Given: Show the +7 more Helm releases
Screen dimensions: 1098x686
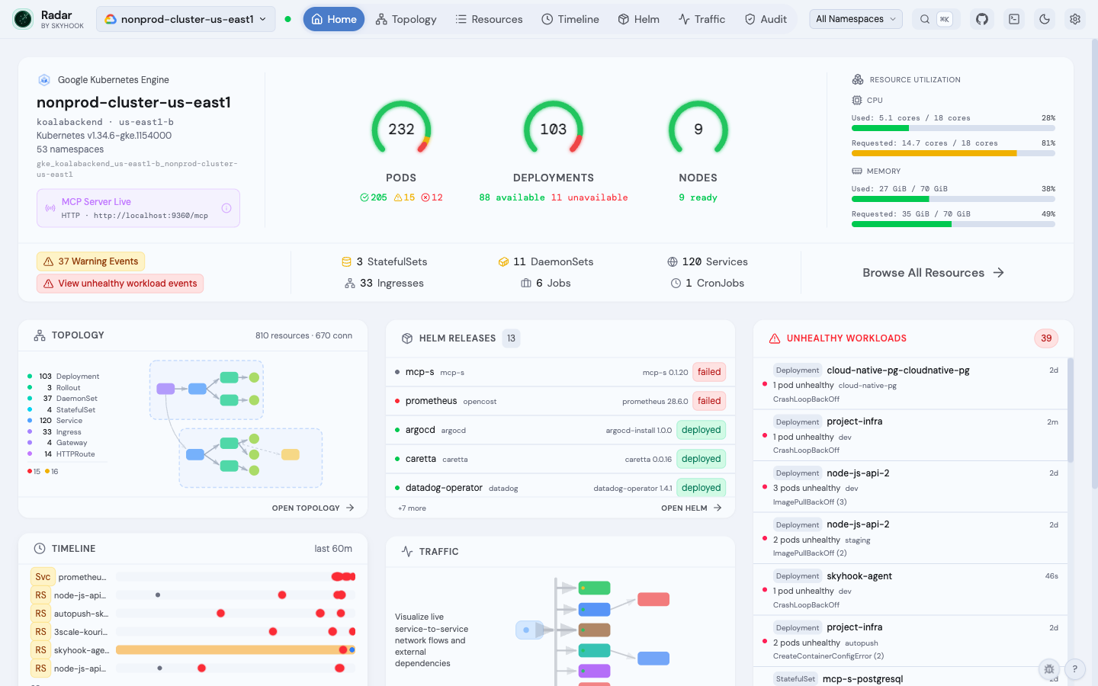Looking at the screenshot, I should (x=412, y=508).
